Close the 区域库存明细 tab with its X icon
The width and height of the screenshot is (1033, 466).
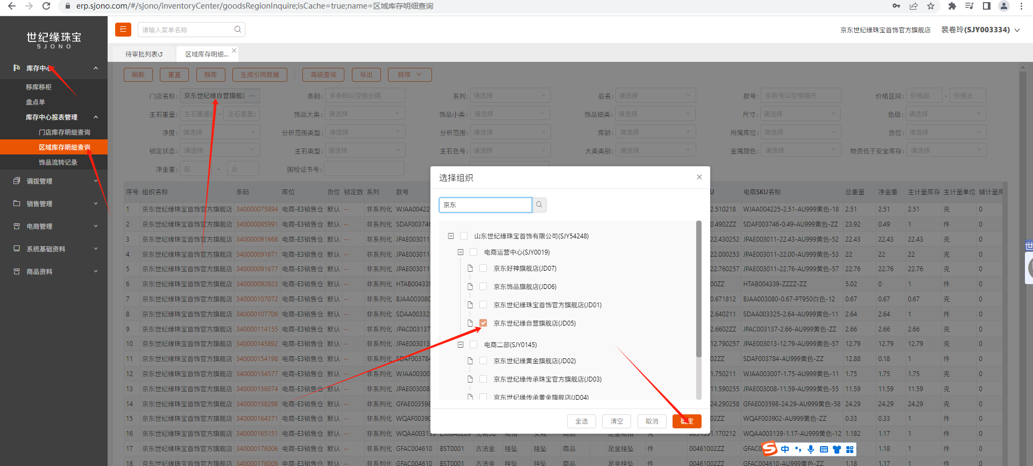[234, 51]
